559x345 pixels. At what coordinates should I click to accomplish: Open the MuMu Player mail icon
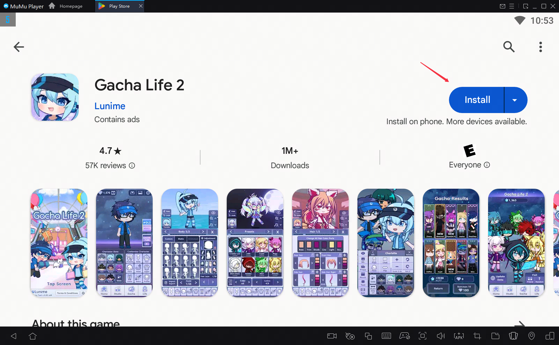pyautogui.click(x=502, y=6)
